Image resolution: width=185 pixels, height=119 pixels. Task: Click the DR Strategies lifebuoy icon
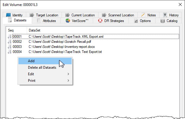click(x=100, y=21)
